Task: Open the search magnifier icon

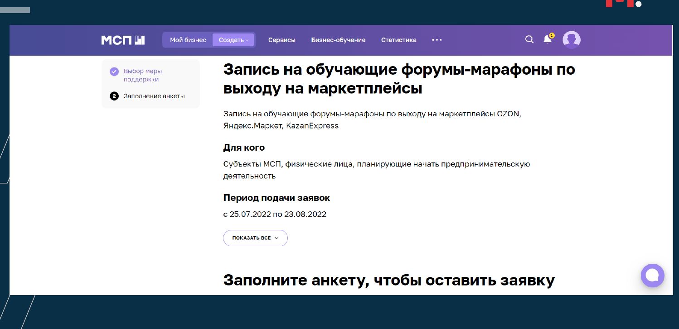Action: tap(529, 40)
